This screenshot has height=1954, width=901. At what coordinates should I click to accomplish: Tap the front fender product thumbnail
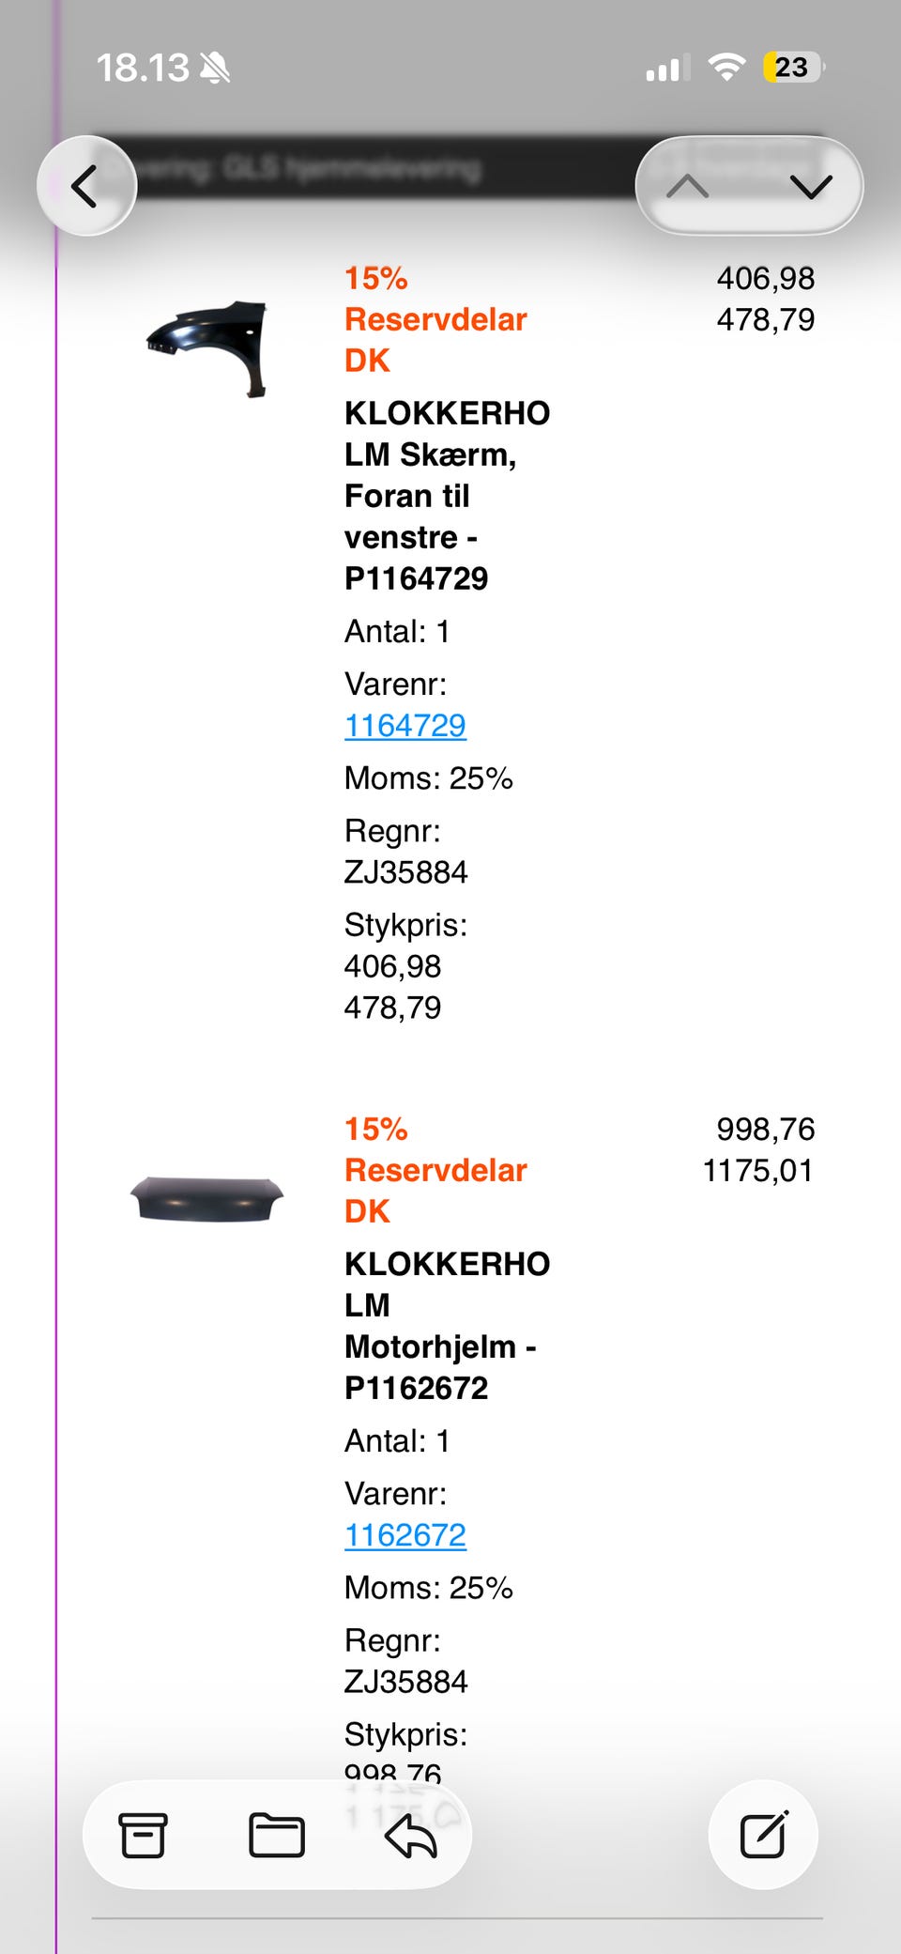point(209,347)
